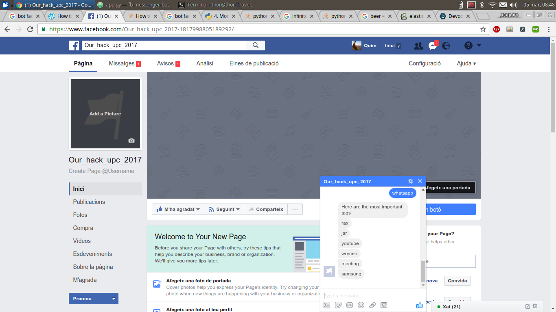Open the account menu arrow in header
The width and height of the screenshot is (556, 312).
pyautogui.click(x=479, y=45)
